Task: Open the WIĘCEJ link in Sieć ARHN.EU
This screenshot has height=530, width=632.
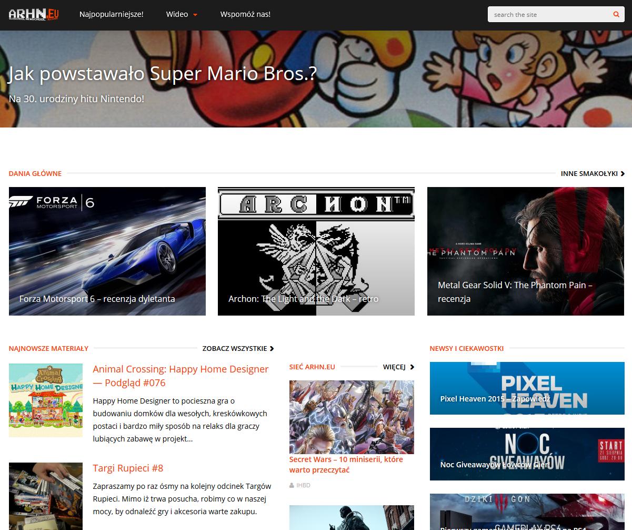Action: point(394,367)
